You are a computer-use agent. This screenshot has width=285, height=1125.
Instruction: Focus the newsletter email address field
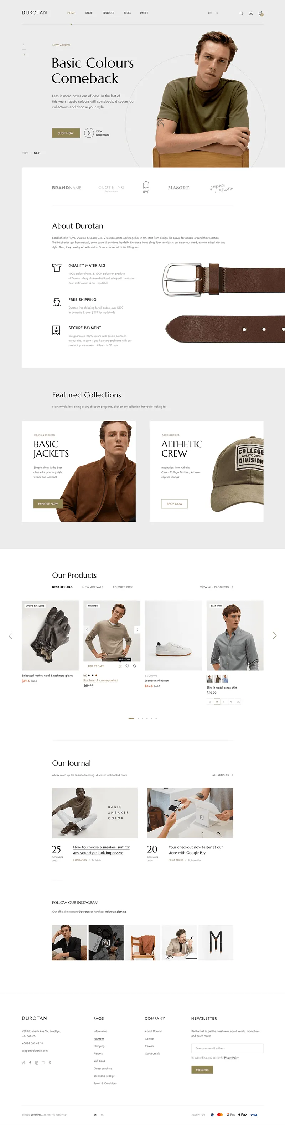click(x=228, y=1048)
